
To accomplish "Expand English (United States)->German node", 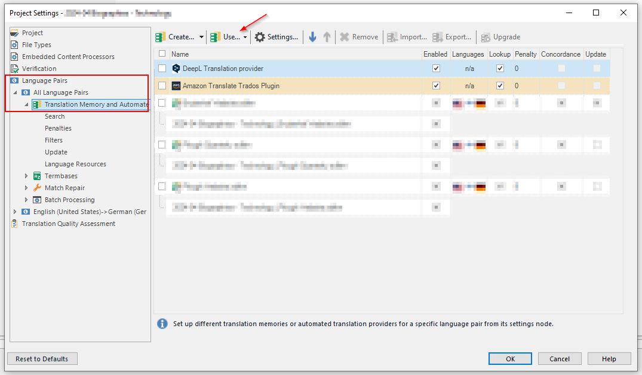I will pyautogui.click(x=15, y=212).
